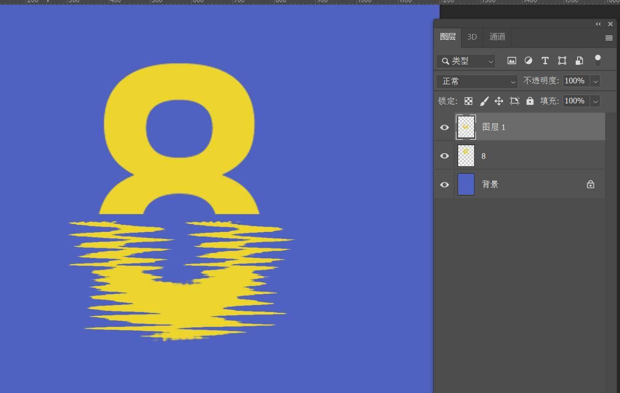Switch to the 通道 tab
Image resolution: width=620 pixels, height=393 pixels.
click(497, 37)
